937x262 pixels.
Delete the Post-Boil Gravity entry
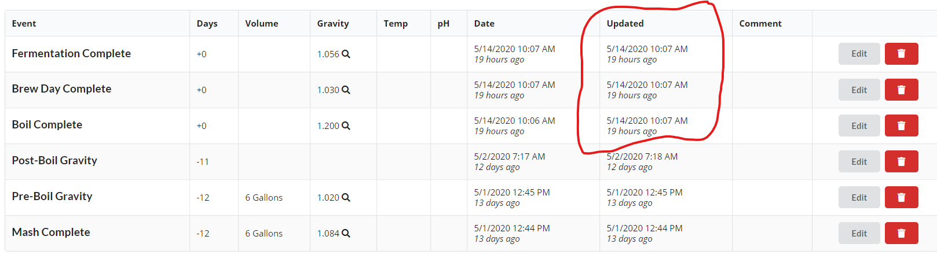[901, 161]
